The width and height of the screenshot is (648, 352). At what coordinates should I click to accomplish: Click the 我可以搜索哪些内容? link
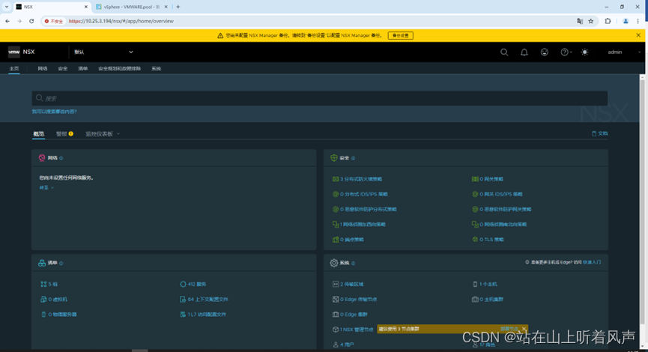[55, 112]
